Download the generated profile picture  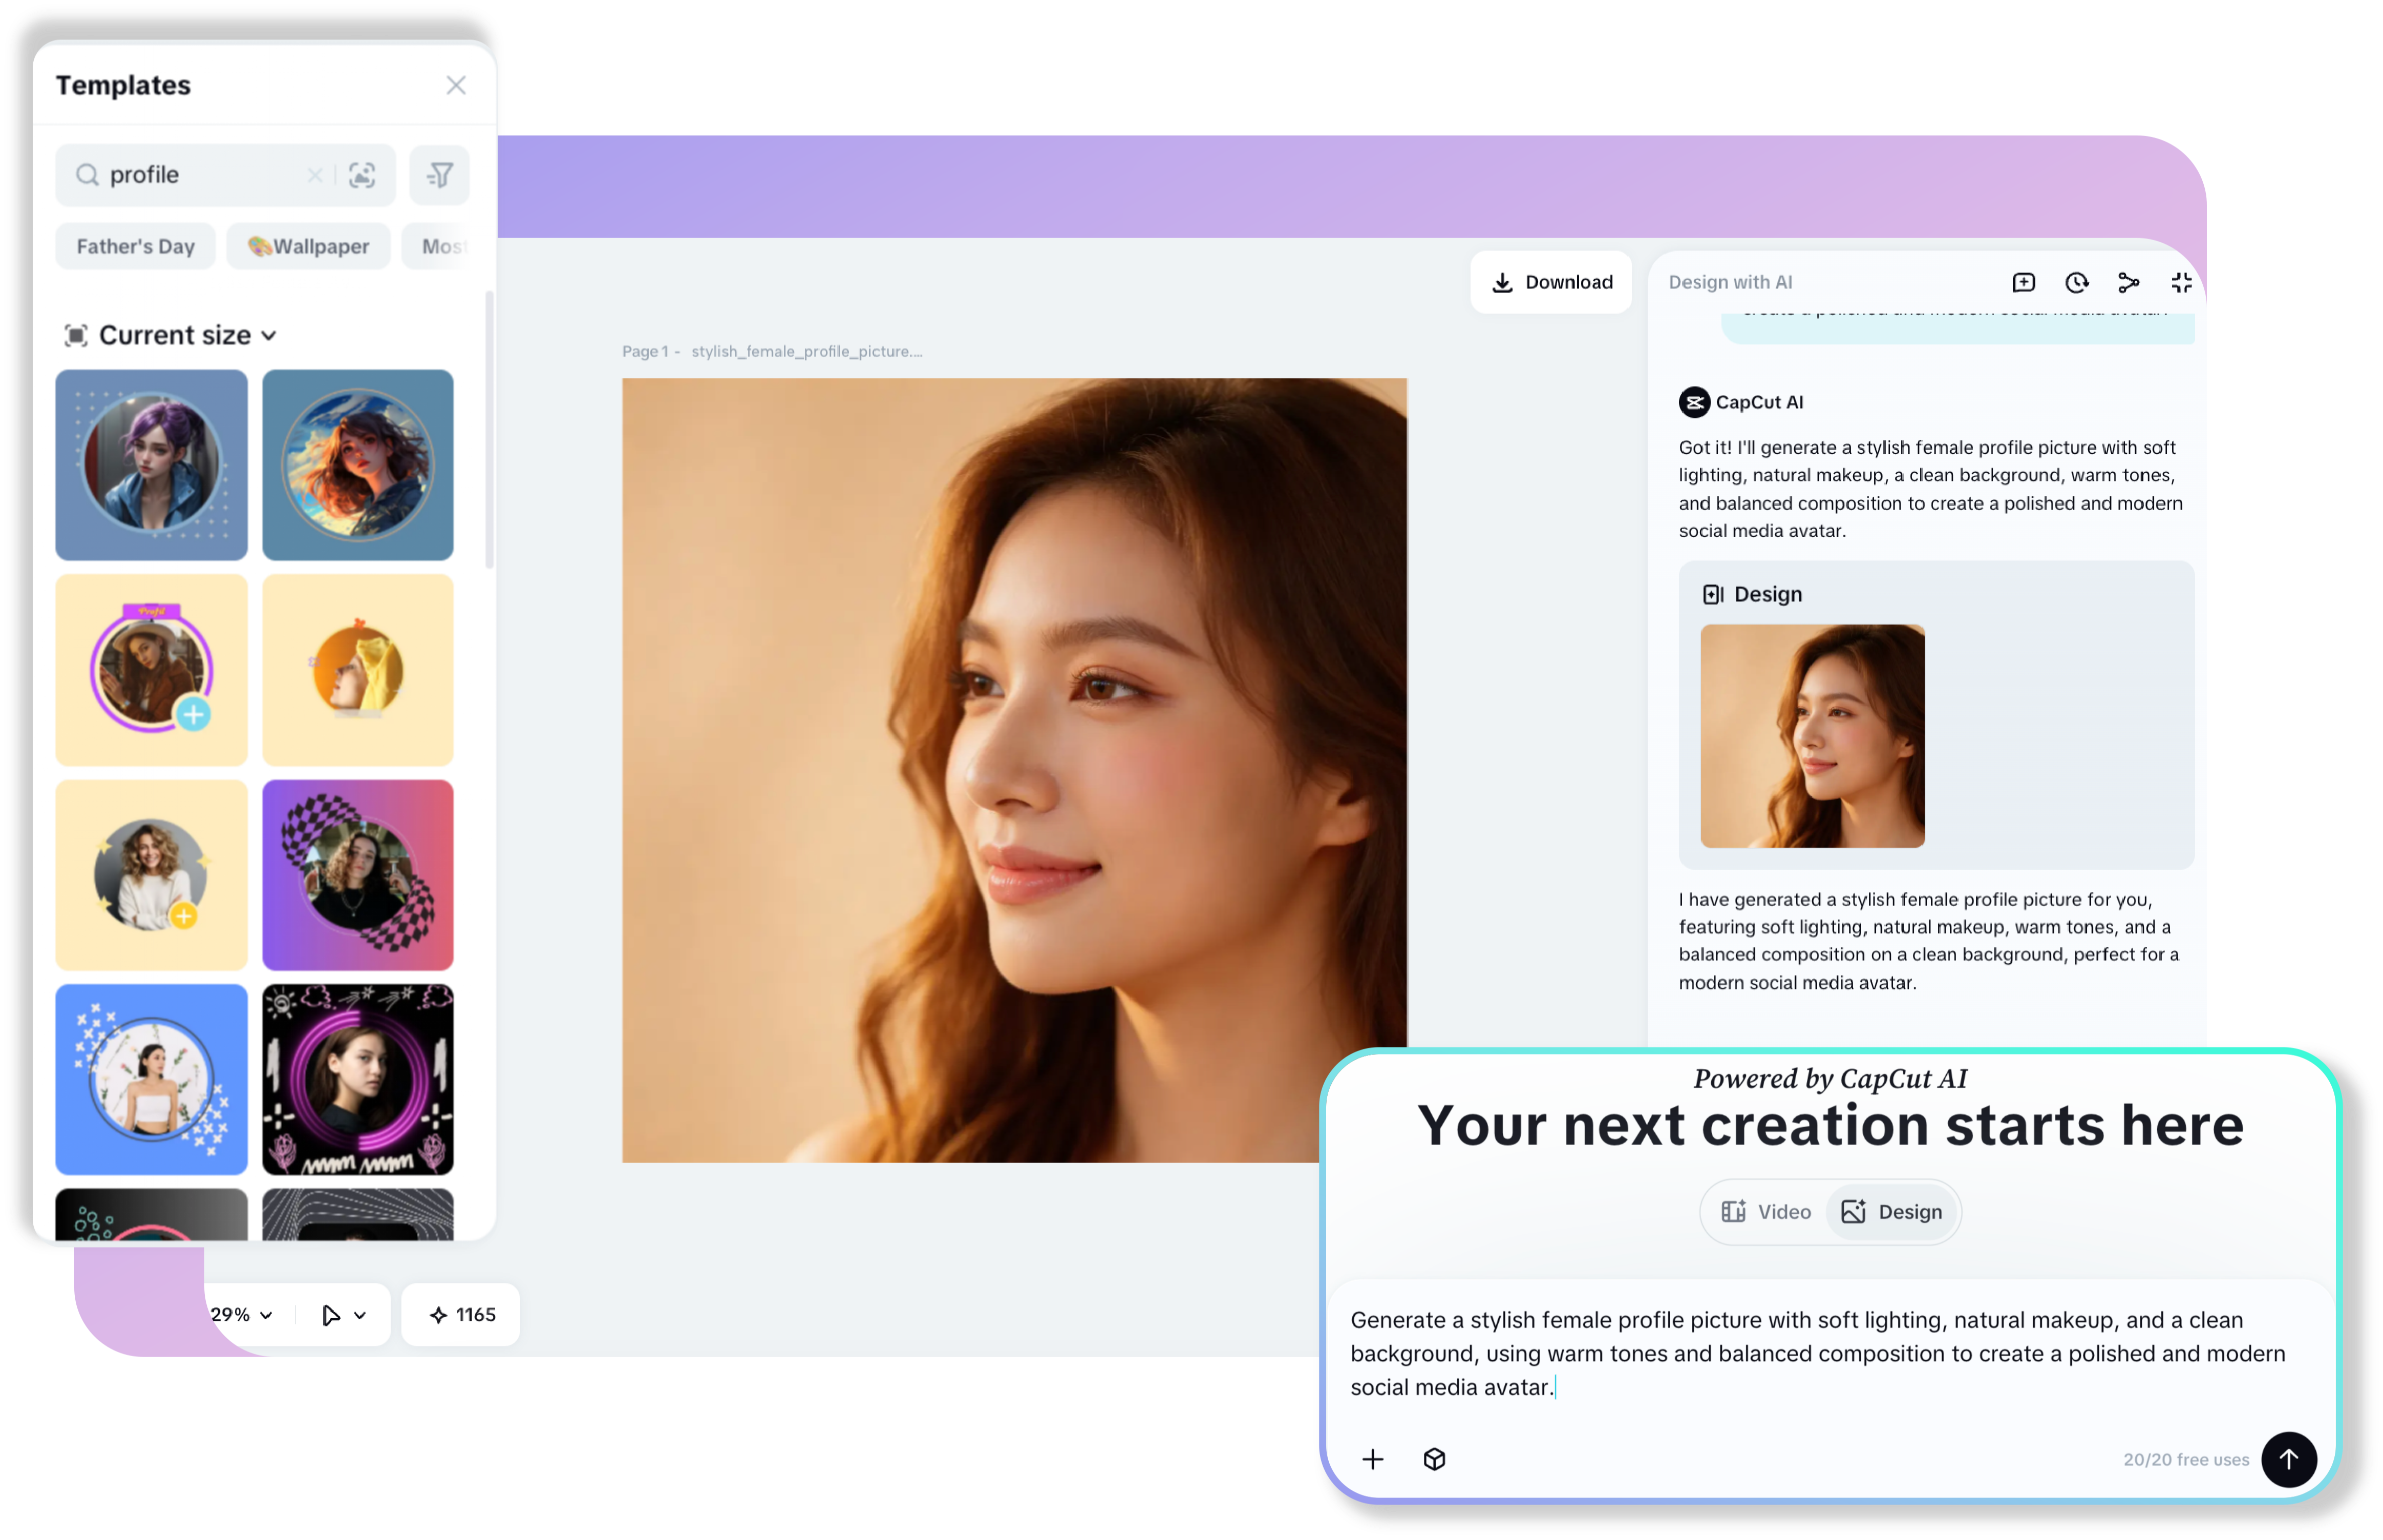1550,281
